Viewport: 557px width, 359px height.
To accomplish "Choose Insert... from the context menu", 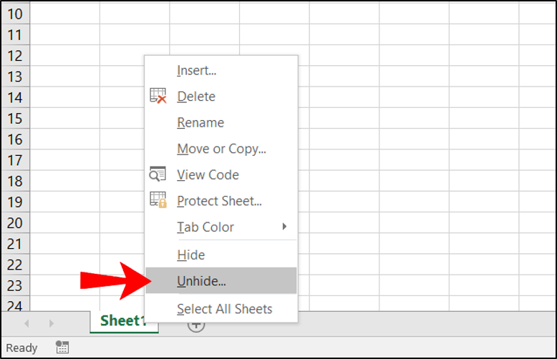I will coord(197,70).
